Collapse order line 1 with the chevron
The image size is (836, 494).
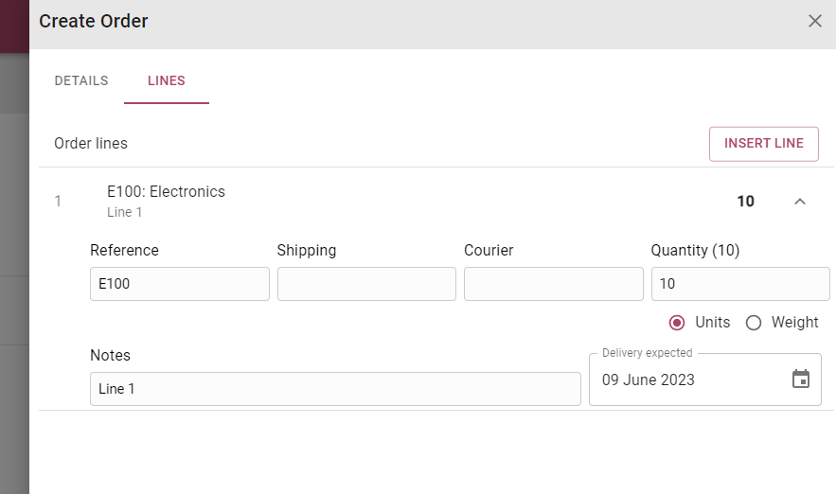[x=800, y=202]
